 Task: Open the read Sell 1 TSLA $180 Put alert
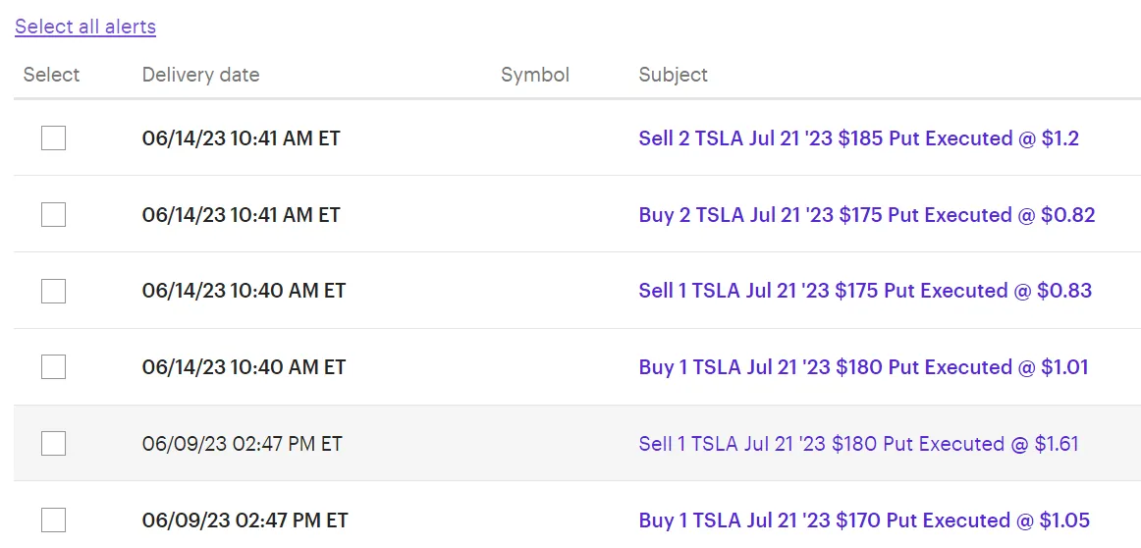[858, 443]
